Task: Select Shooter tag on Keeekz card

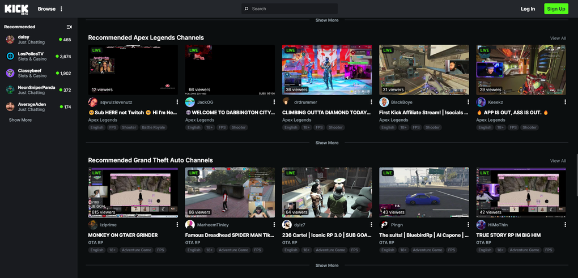Action: [529, 127]
